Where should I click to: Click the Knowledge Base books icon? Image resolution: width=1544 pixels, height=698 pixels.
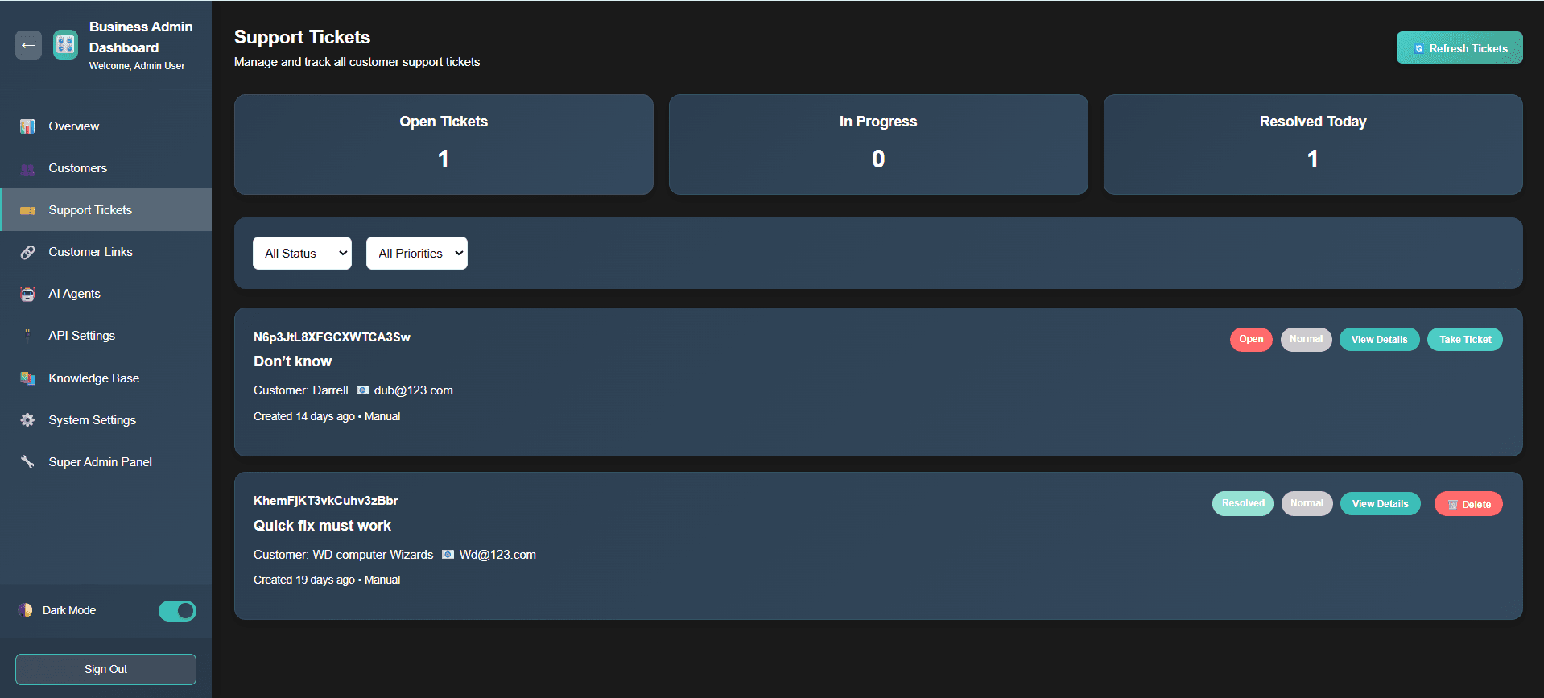coord(27,378)
